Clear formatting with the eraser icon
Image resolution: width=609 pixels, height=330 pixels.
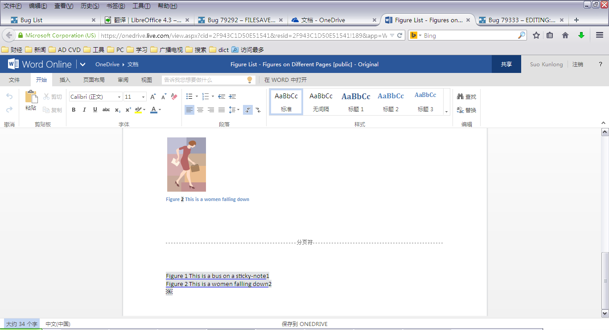point(174,97)
